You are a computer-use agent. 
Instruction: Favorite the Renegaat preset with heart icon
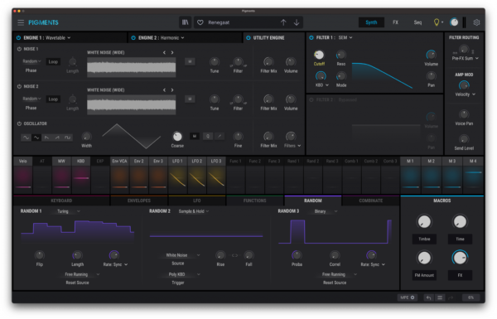point(200,22)
